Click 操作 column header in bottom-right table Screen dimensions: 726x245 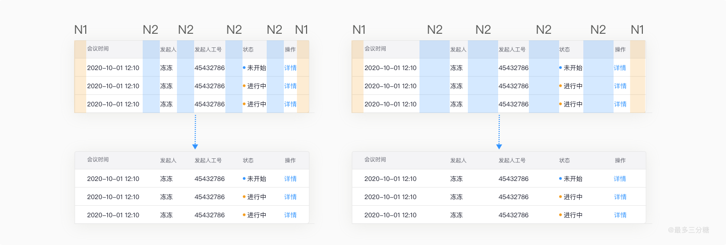(620, 160)
